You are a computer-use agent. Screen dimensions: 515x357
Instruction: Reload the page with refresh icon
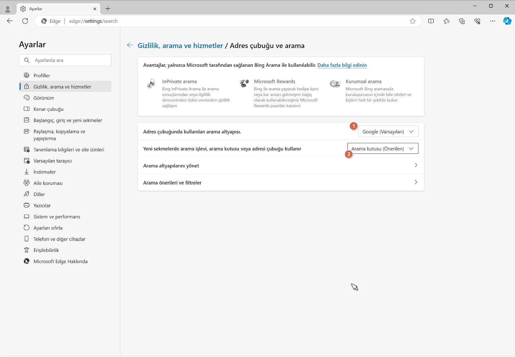pyautogui.click(x=25, y=21)
